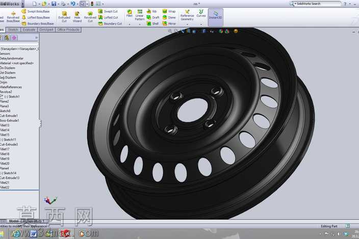Click the yellow sphere view settings icon
This screenshot has width=359, height=239.
coord(236,31)
